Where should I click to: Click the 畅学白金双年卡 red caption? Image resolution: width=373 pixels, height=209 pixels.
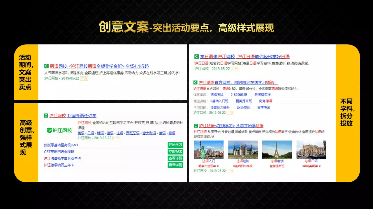209,166
